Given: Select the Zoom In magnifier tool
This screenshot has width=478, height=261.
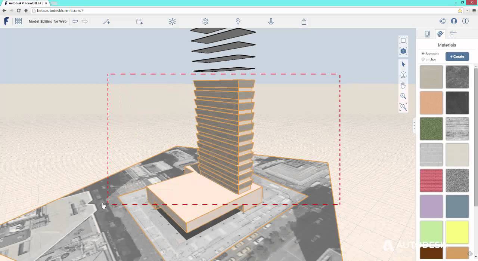Looking at the screenshot, I should (403, 96).
